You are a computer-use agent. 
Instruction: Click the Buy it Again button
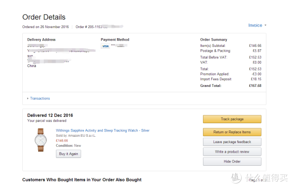(x=69, y=154)
